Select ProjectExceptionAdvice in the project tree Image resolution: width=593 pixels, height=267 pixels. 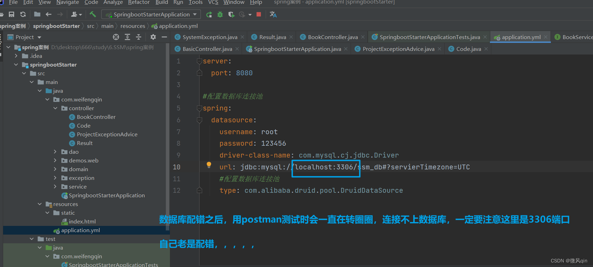coord(107,134)
